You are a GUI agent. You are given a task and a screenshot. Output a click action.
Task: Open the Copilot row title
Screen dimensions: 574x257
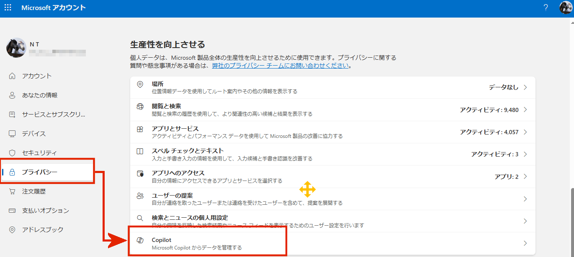[x=162, y=240]
